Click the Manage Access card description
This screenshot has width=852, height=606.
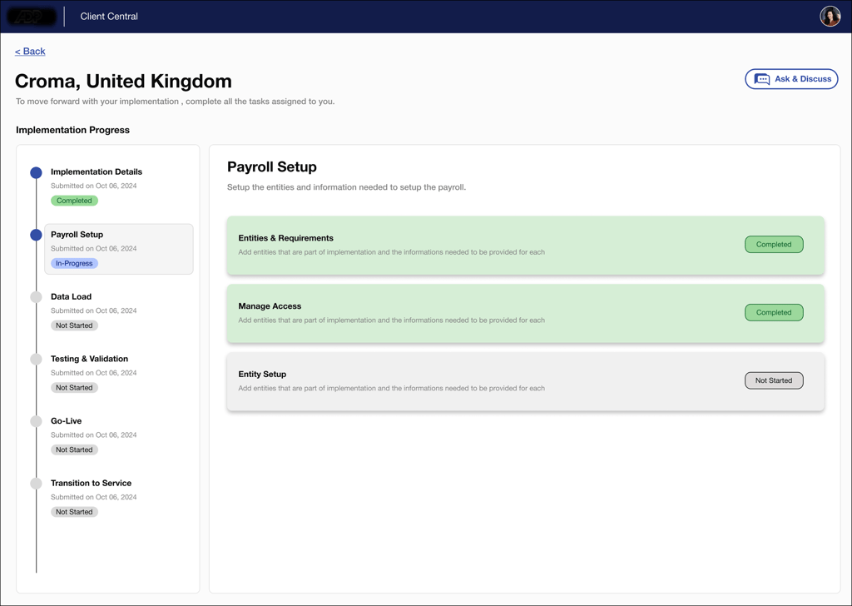(391, 320)
